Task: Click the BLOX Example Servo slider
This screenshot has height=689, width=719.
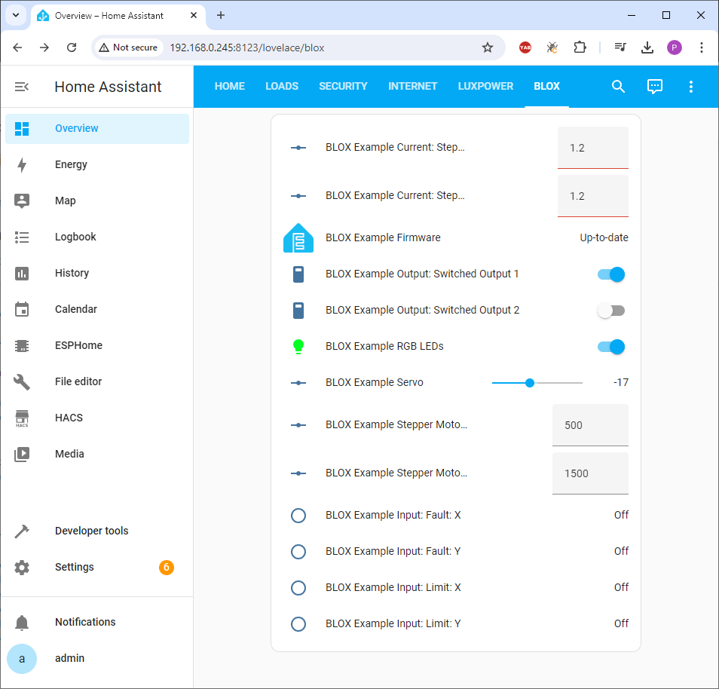Action: 537,383
